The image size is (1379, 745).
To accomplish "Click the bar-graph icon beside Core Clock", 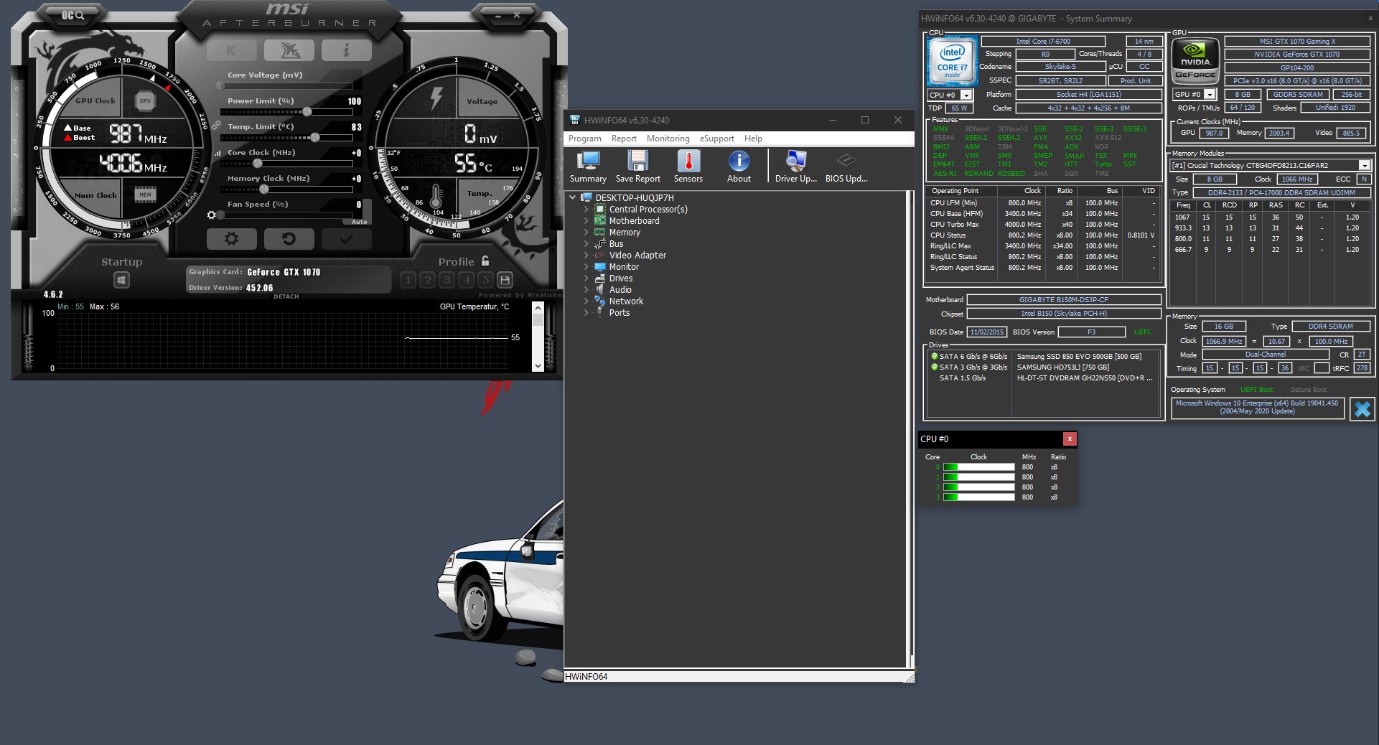I will [218, 153].
